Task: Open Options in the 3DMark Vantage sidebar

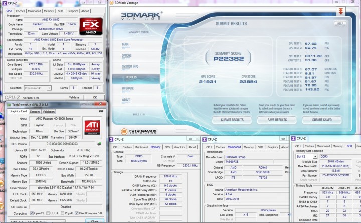Action: click(127, 56)
